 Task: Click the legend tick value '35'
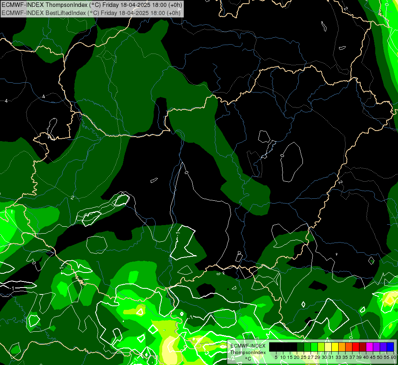tap(346, 357)
